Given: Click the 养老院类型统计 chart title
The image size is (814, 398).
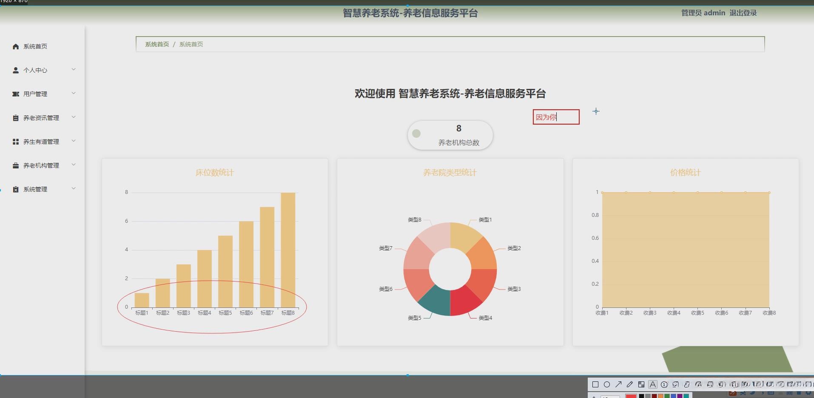Looking at the screenshot, I should (450, 173).
